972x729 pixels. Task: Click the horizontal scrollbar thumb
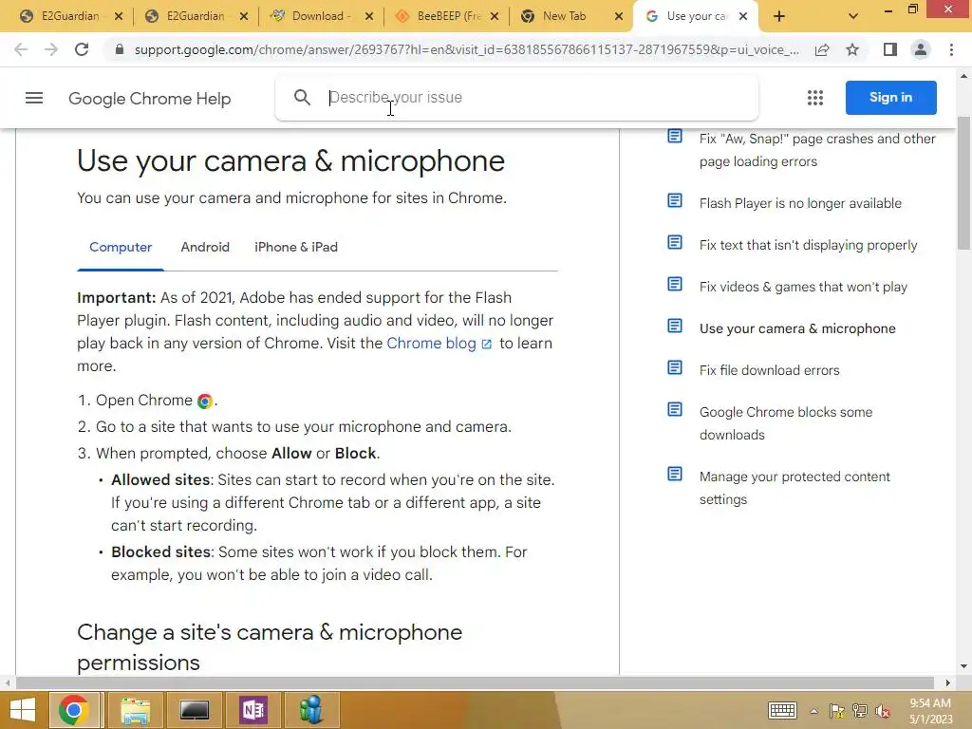point(475,682)
